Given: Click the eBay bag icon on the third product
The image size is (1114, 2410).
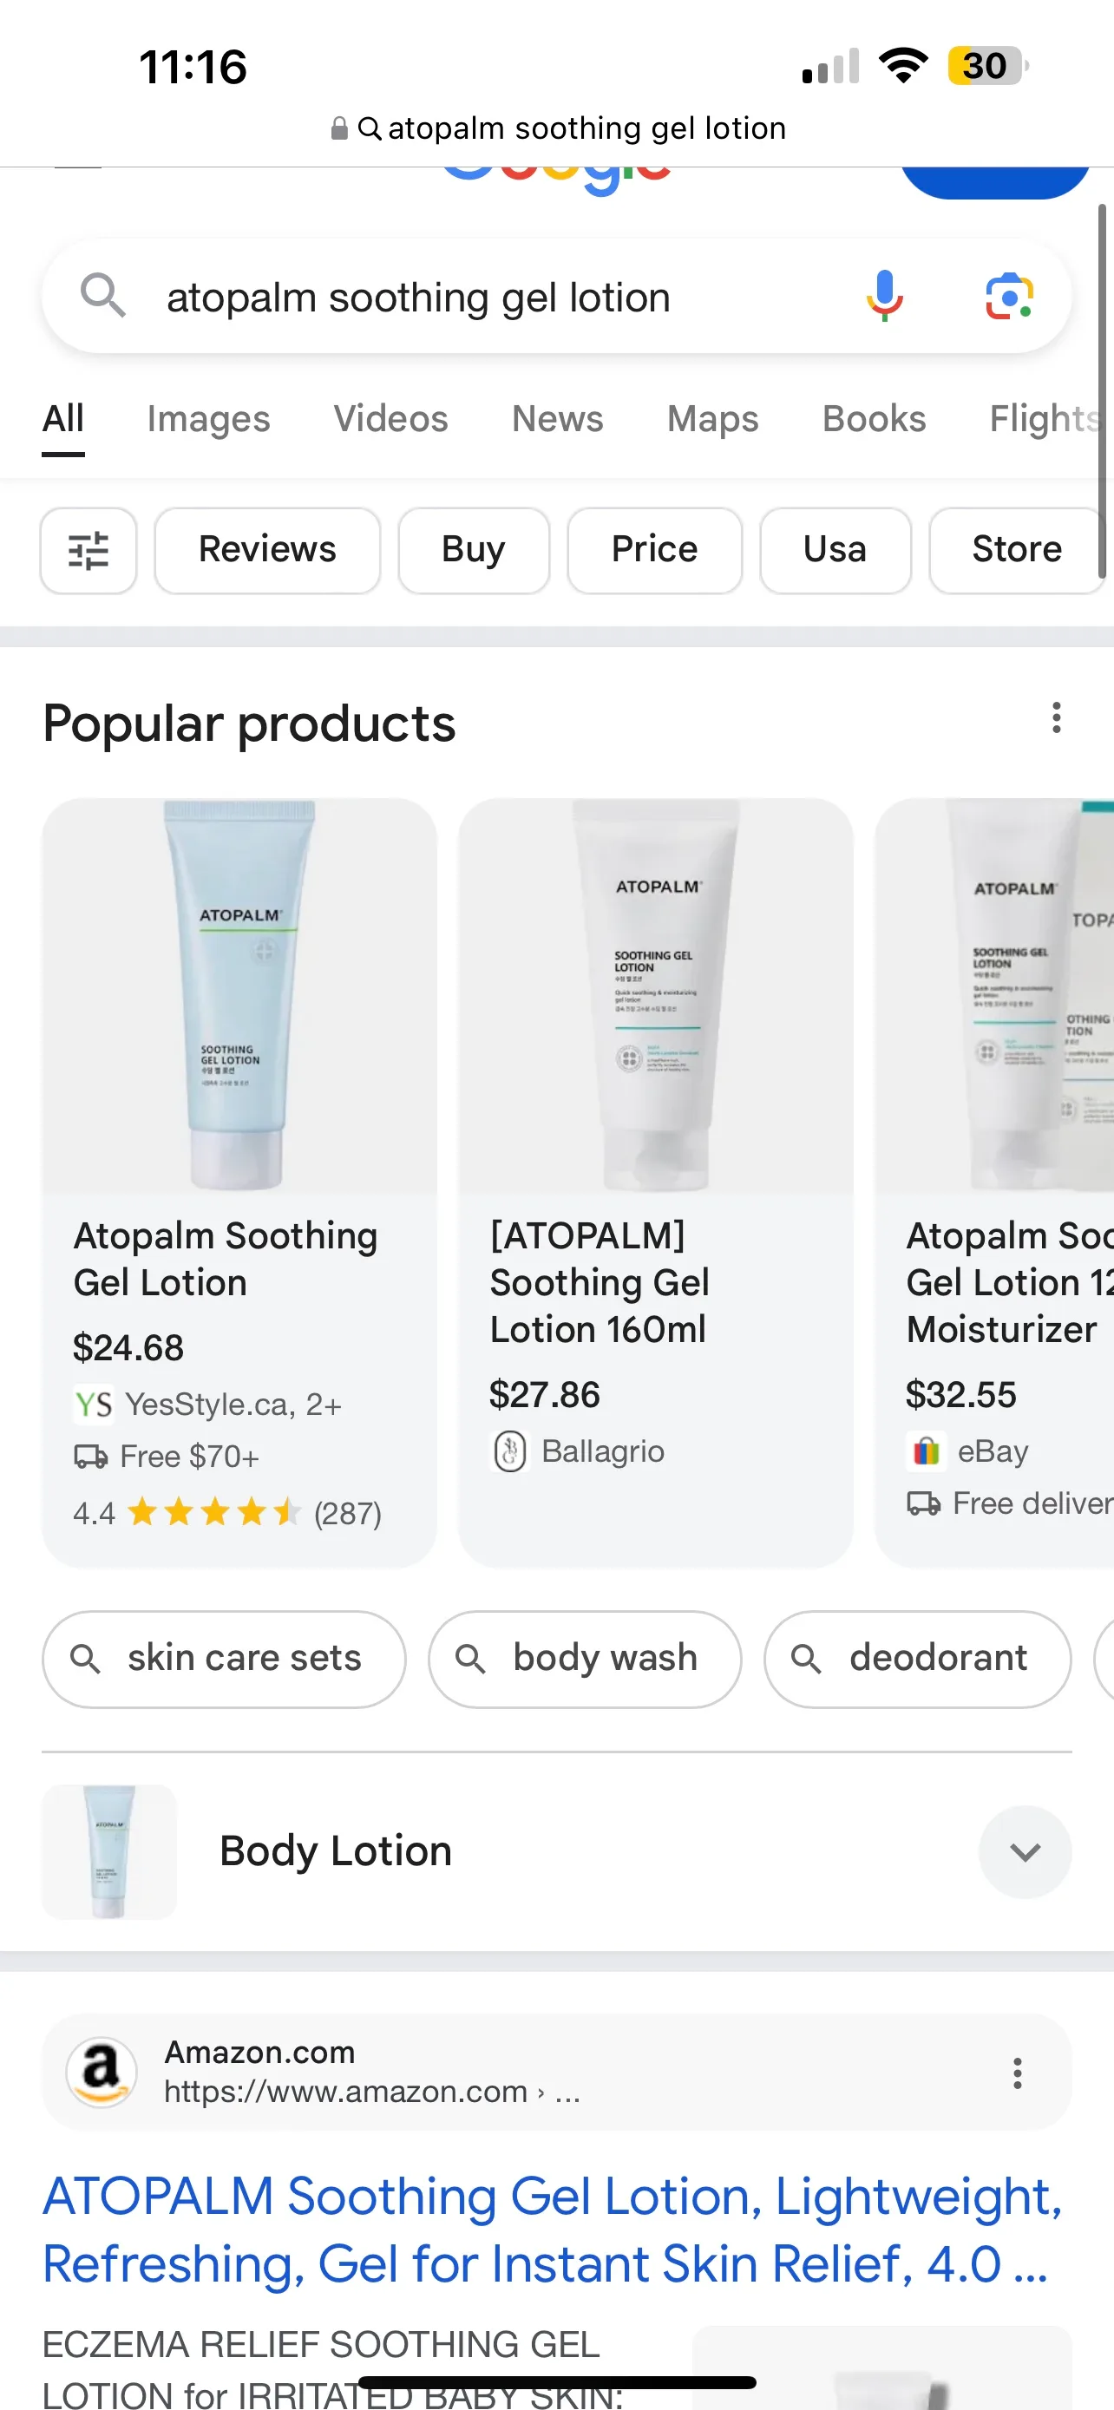Looking at the screenshot, I should click(x=925, y=1451).
